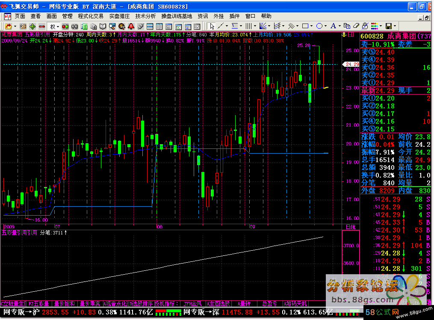434x320 pixels.
Task: Click the yellow anchor icon above price axis
Action: click(344, 35)
